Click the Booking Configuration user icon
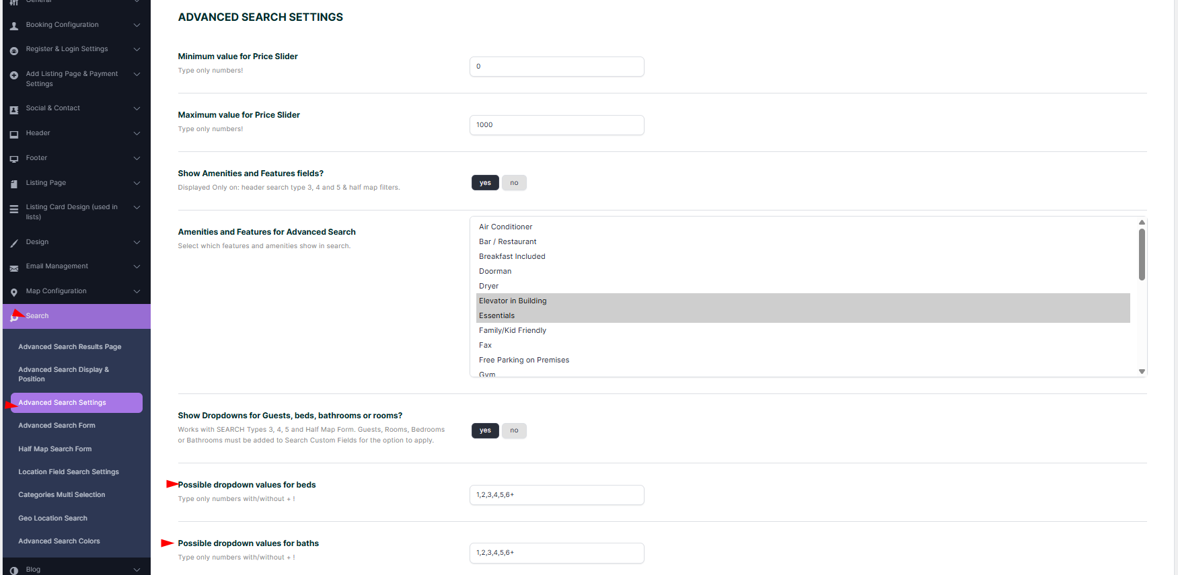 13,26
